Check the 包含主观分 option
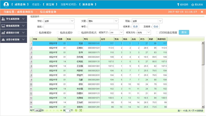 coord(58,32)
